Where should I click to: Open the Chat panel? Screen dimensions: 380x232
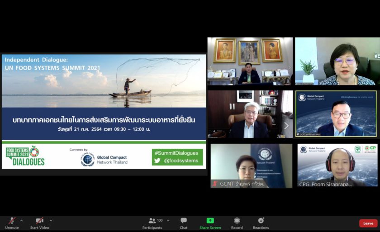pos(184,221)
